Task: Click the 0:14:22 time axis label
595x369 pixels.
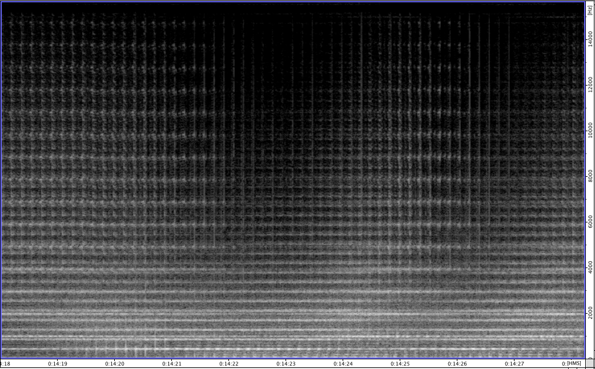Action: (x=229, y=364)
